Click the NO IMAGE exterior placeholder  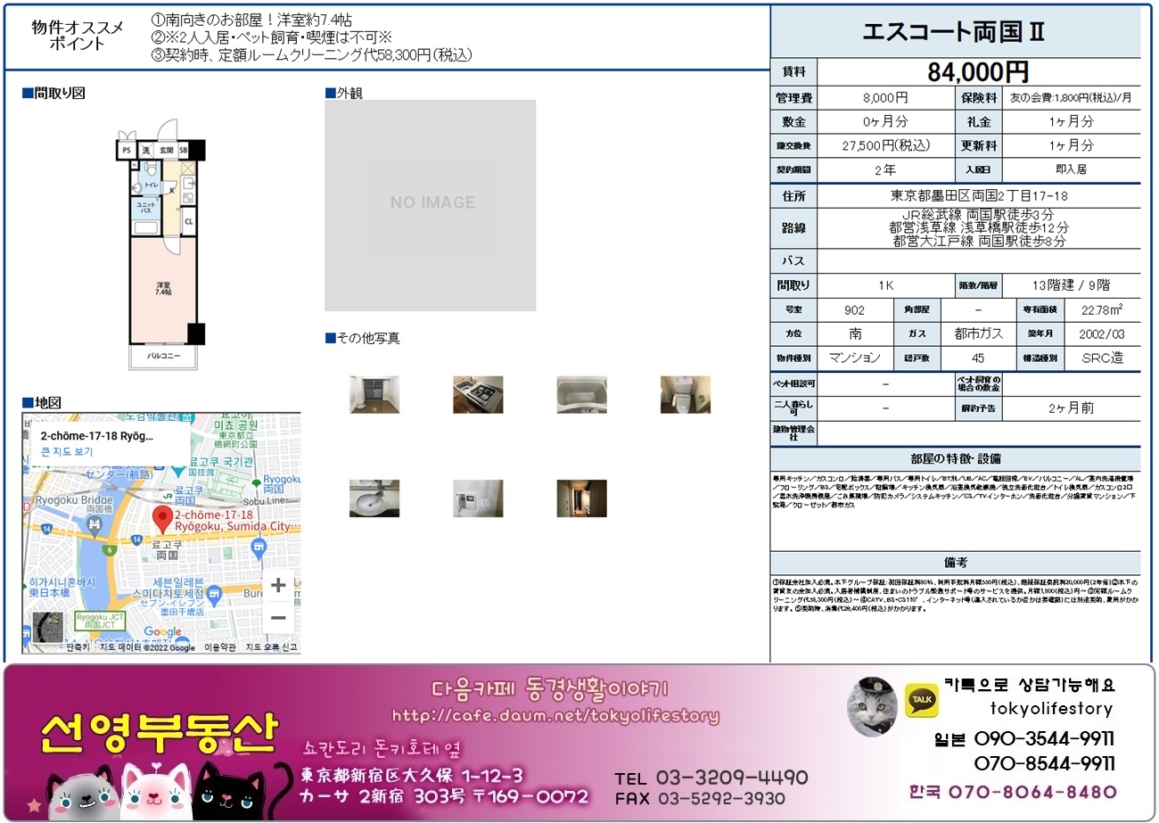431,205
